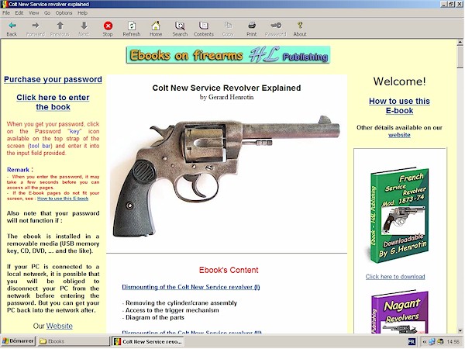Click 'Diagram of the parts' text
This screenshot has height=349, width=465.
(154, 317)
